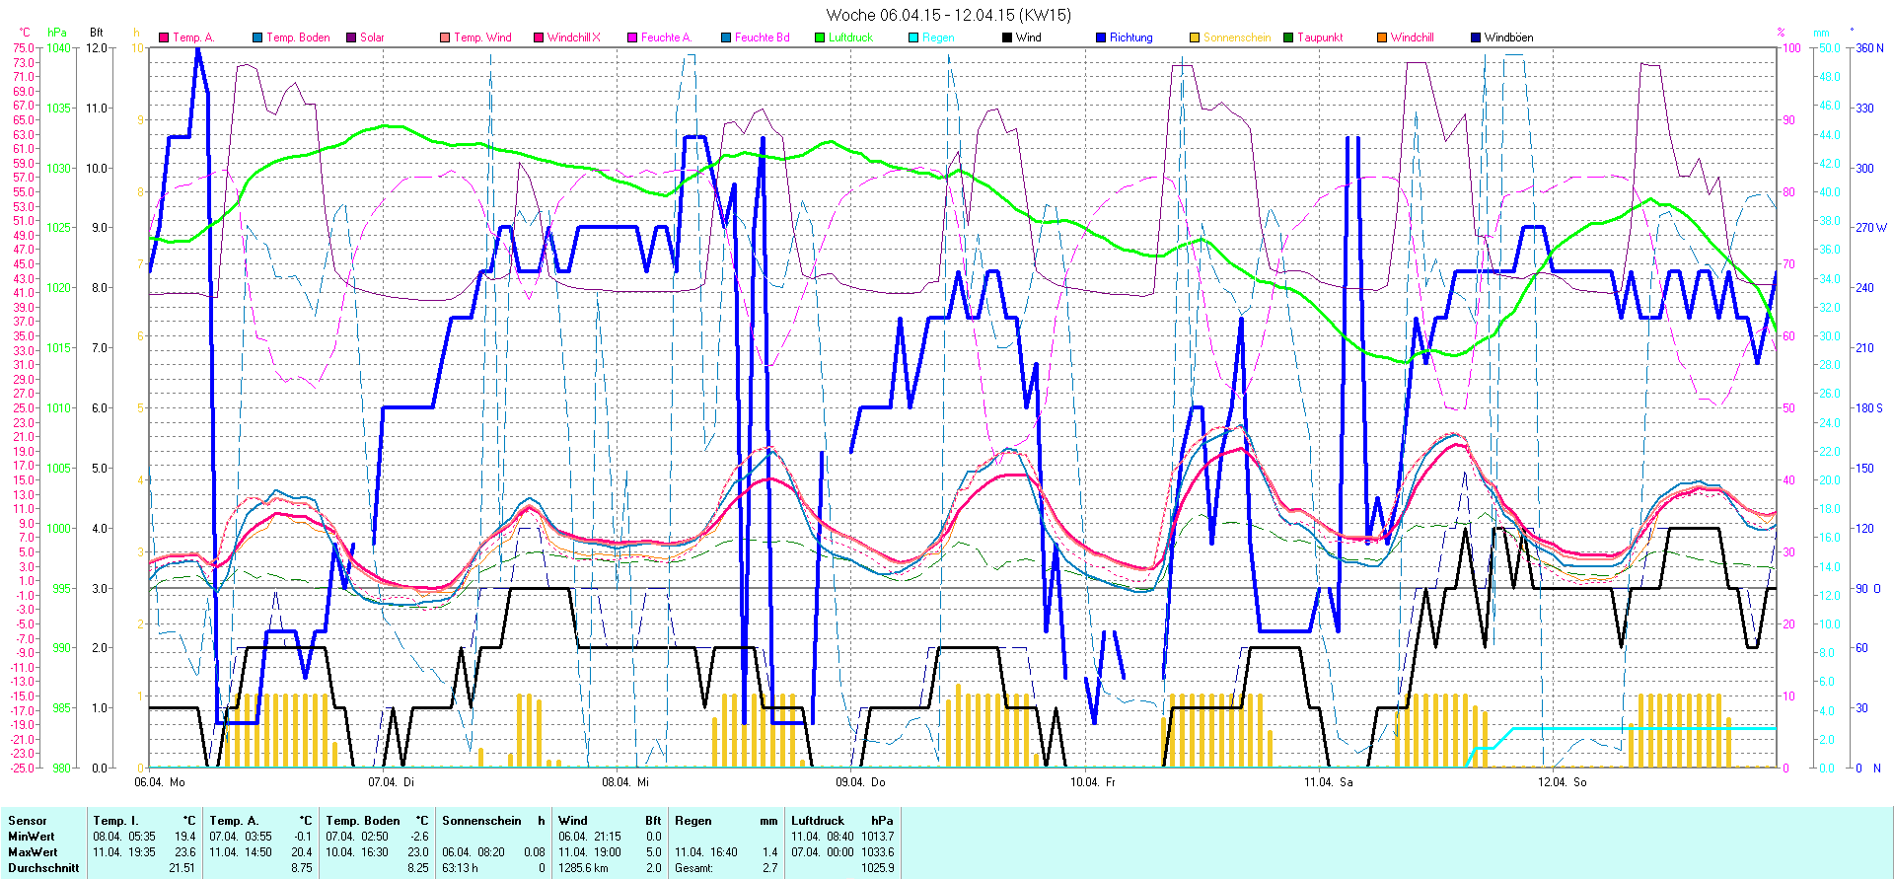Viewport: 1894px width, 879px height.
Task: Select the dark green Taupunkt legend swatch
Action: (x=1288, y=37)
